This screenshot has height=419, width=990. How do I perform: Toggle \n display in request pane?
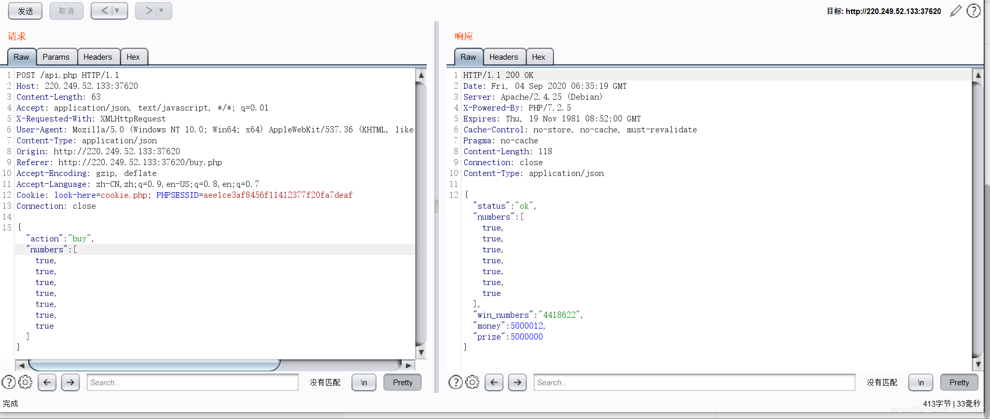tap(364, 383)
